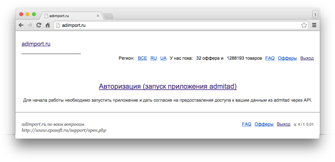This screenshot has width=335, height=162.
Task: Start Авторизация (запуск приложения admitad)
Action: pos(168,86)
